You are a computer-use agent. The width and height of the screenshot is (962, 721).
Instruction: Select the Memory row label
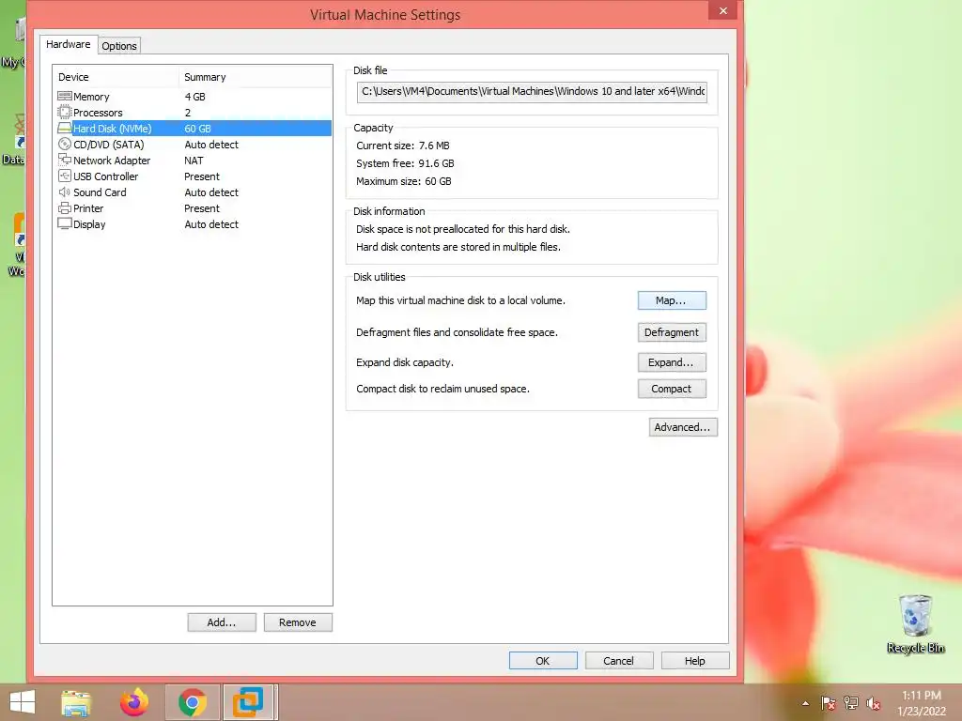click(91, 97)
